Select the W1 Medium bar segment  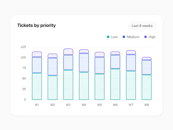click(x=37, y=65)
